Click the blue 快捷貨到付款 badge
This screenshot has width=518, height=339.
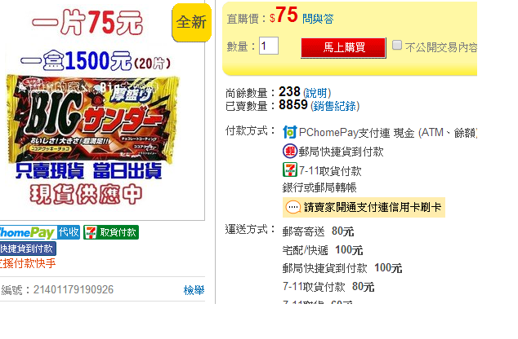pyautogui.click(x=28, y=249)
